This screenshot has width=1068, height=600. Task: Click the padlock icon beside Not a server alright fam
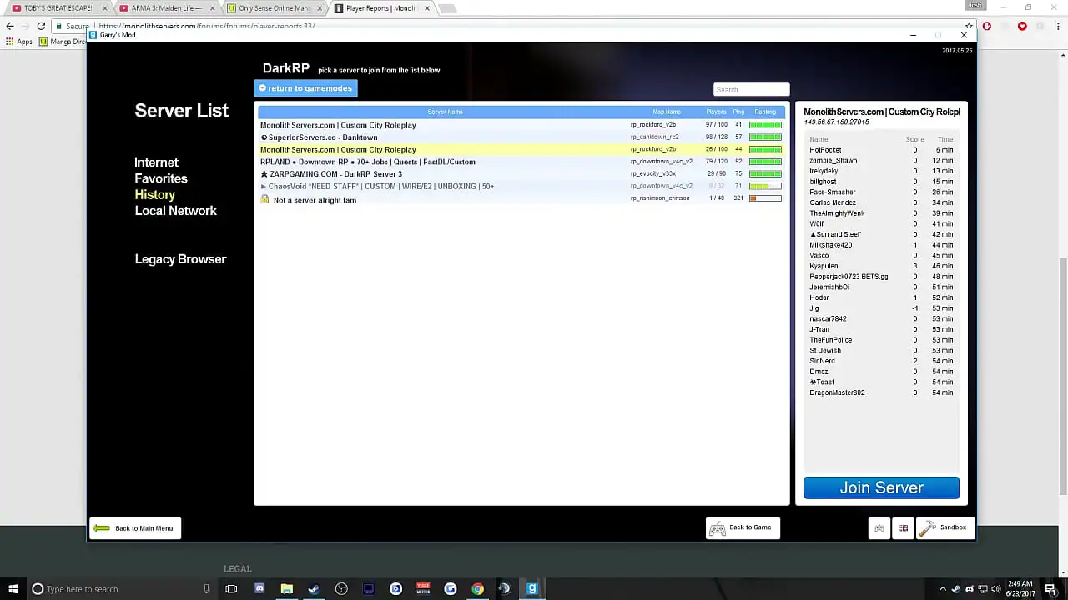click(x=264, y=199)
